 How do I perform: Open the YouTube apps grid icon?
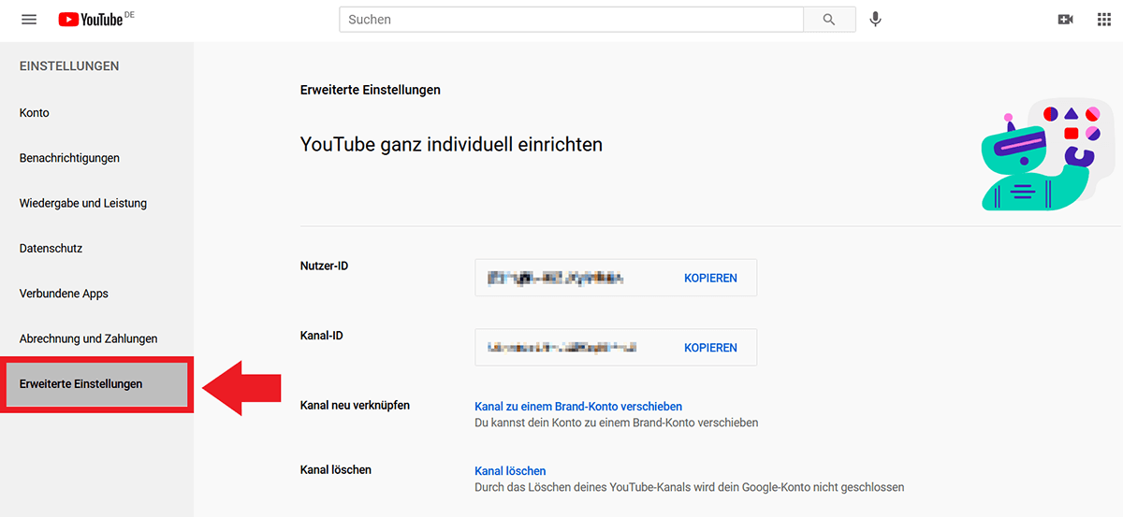pos(1104,20)
